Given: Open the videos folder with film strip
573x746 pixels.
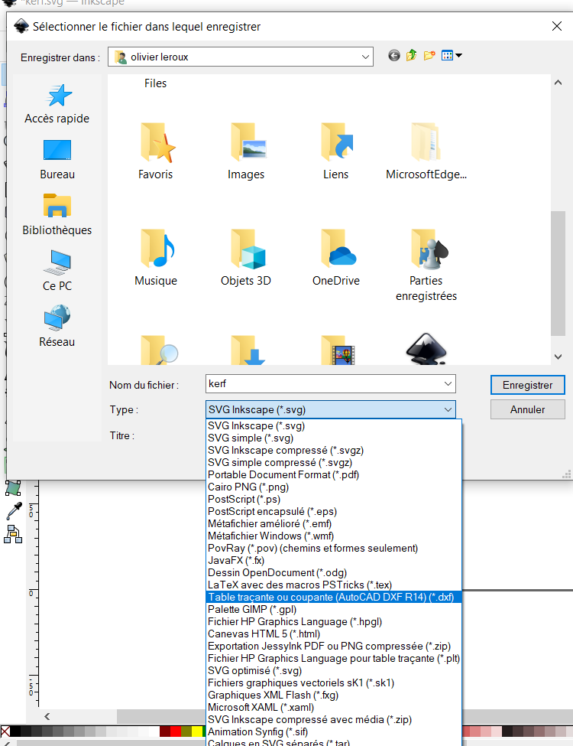Looking at the screenshot, I should [x=338, y=350].
